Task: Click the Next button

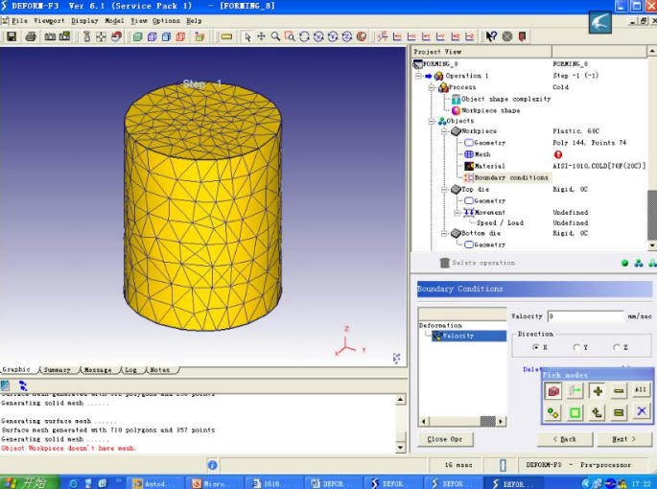Action: (624, 439)
